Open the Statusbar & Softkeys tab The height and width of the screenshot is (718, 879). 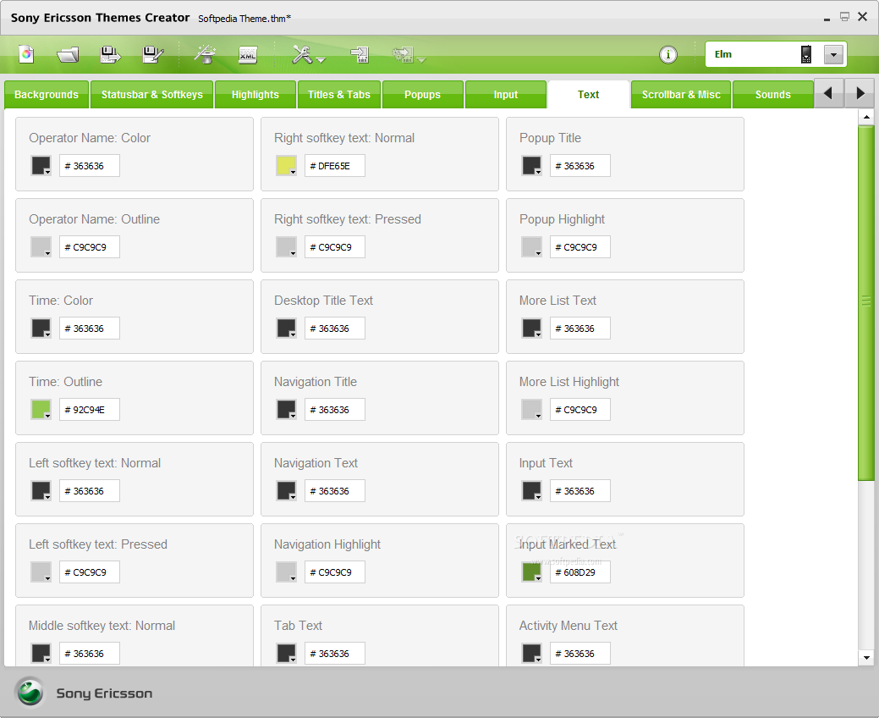click(x=152, y=94)
